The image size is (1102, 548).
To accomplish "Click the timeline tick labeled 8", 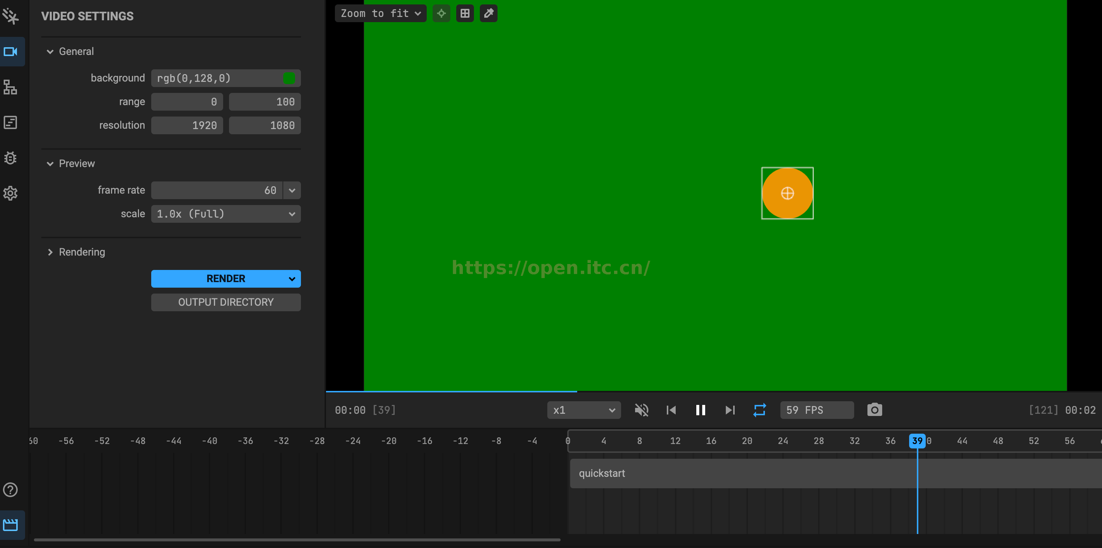I will (639, 441).
